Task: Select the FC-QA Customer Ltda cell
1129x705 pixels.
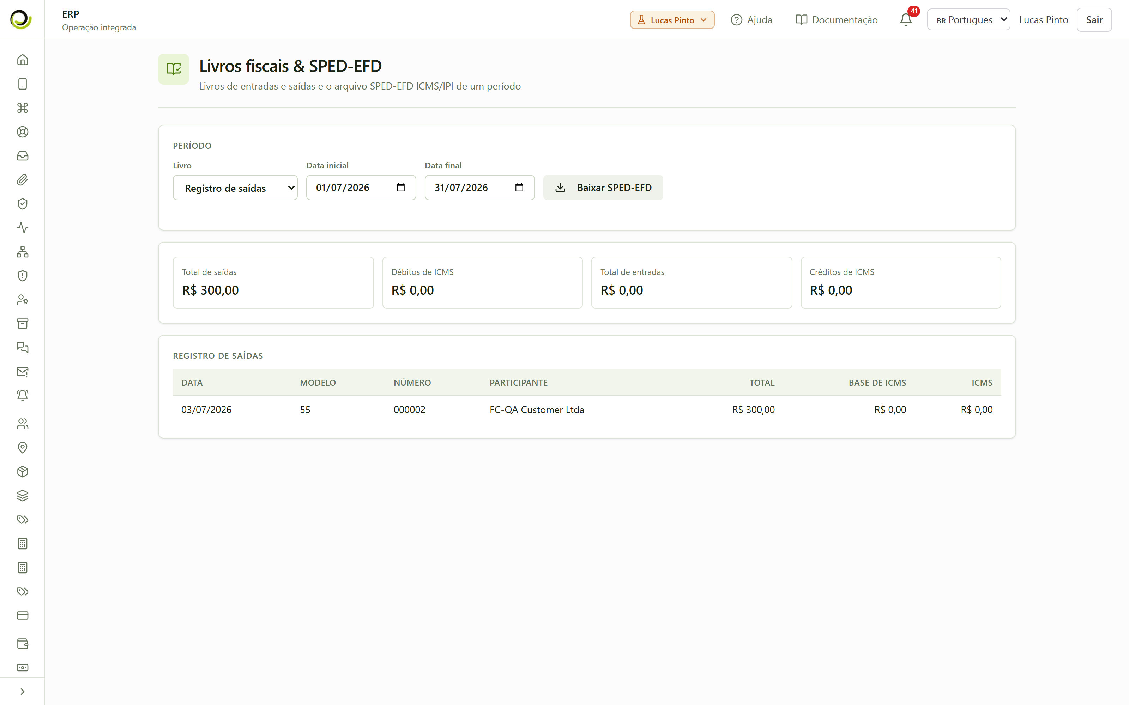Action: tap(537, 409)
